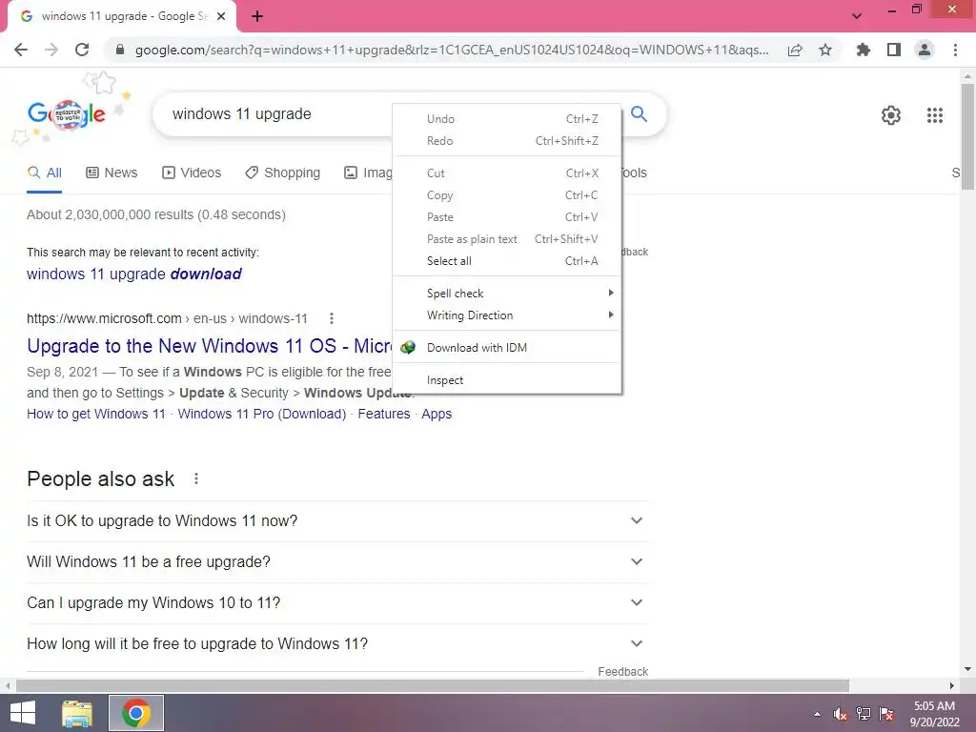
Task: Choose Redo in the context menu
Action: pyautogui.click(x=507, y=141)
